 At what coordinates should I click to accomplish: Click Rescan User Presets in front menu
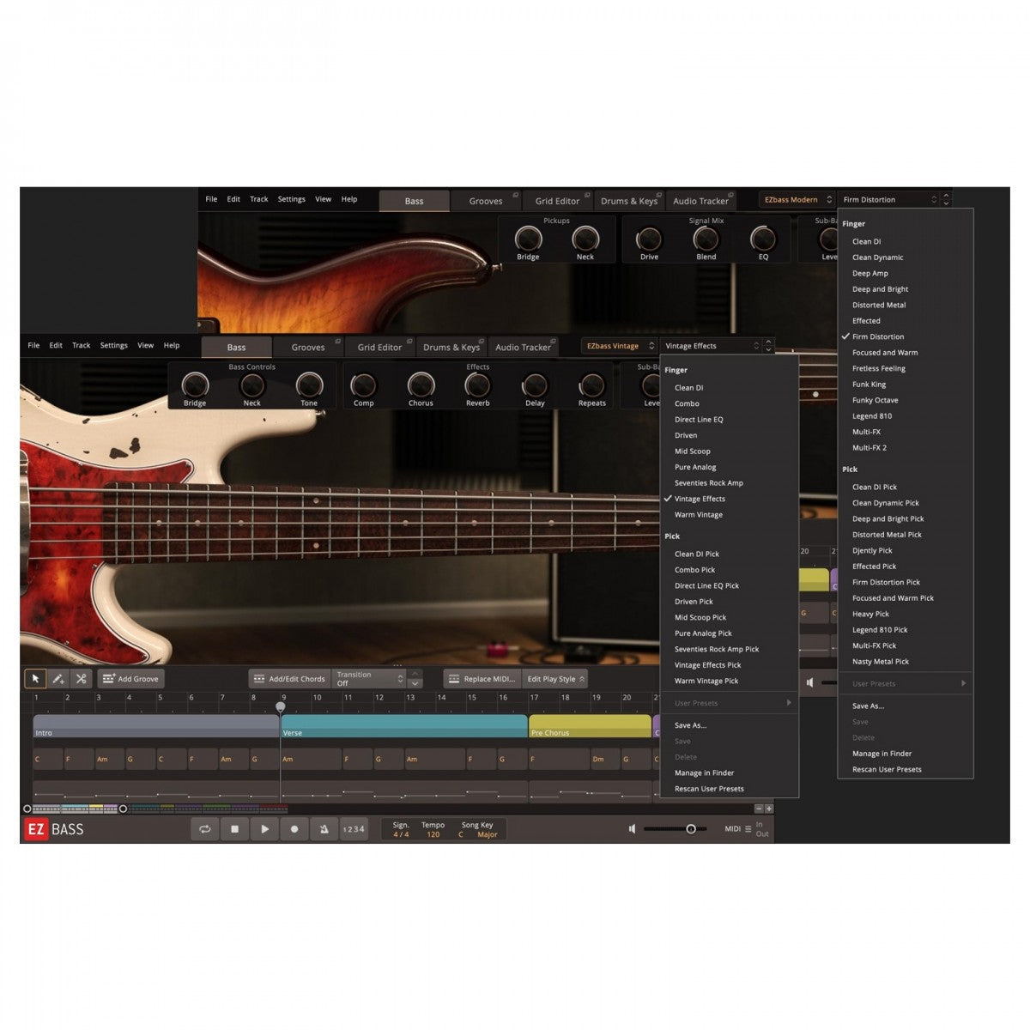pyautogui.click(x=729, y=789)
